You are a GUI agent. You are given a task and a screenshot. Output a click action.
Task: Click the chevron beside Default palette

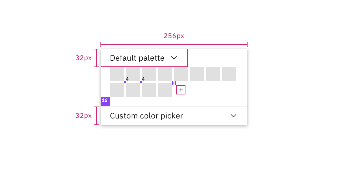pos(174,58)
